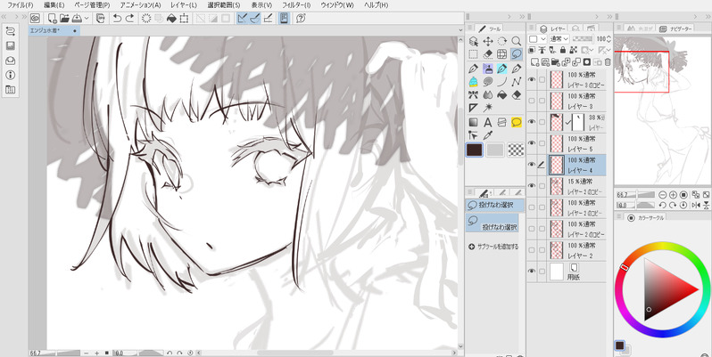Select the triangle ruler tool

pyautogui.click(x=473, y=108)
